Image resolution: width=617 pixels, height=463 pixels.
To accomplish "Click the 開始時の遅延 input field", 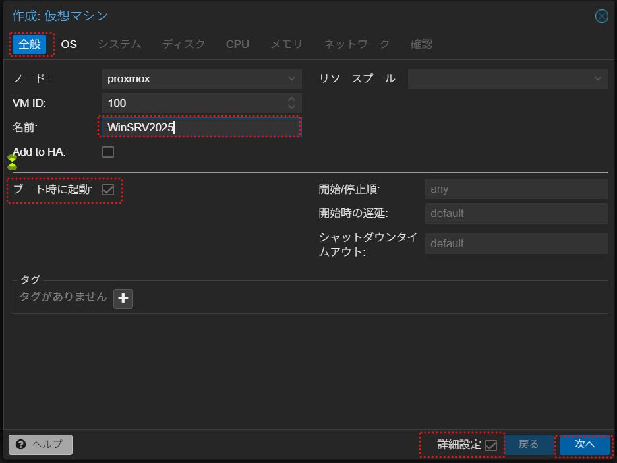I will coord(515,214).
